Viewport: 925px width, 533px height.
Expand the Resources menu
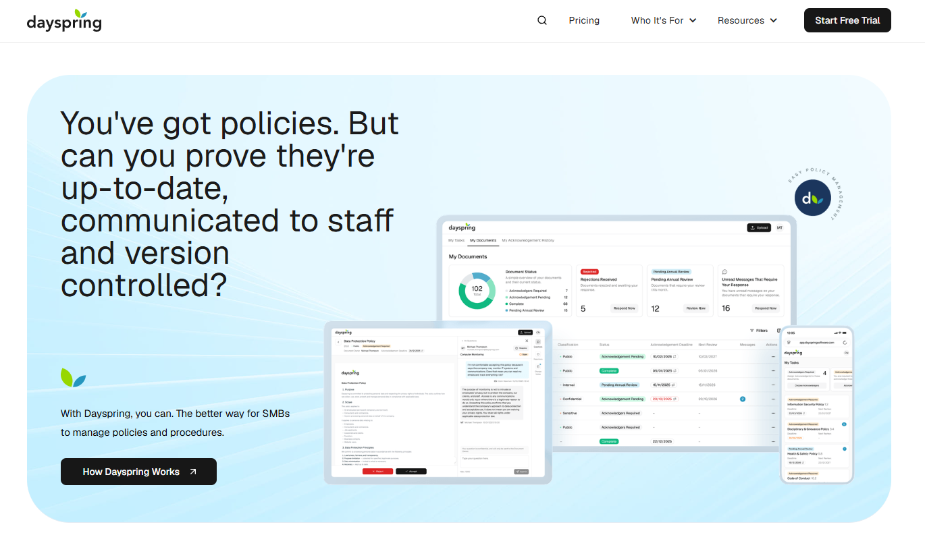click(747, 20)
